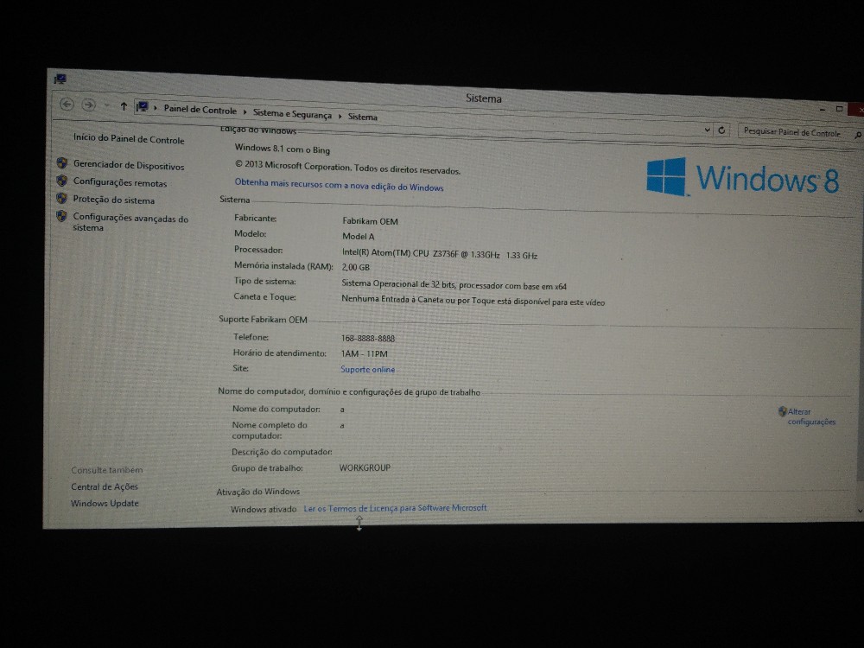The image size is (864, 648).
Task: Expand address bar history dropdown
Action: 707,130
